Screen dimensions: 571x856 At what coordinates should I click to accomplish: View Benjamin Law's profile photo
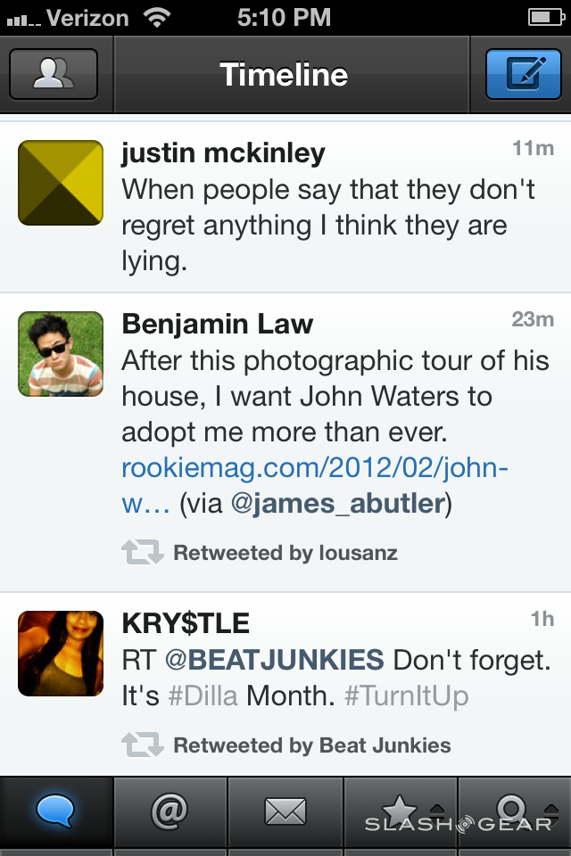tap(61, 354)
